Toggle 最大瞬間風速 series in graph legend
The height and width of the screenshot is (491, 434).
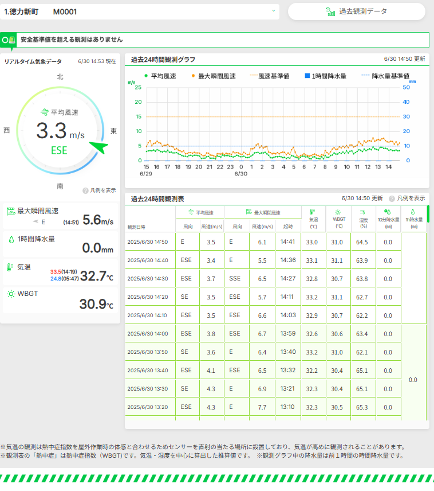[214, 76]
